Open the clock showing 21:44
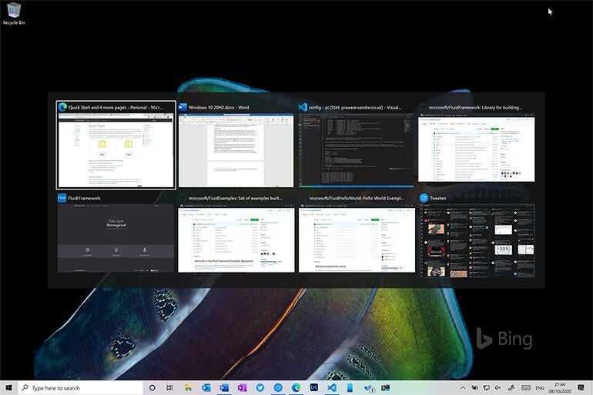 click(560, 388)
